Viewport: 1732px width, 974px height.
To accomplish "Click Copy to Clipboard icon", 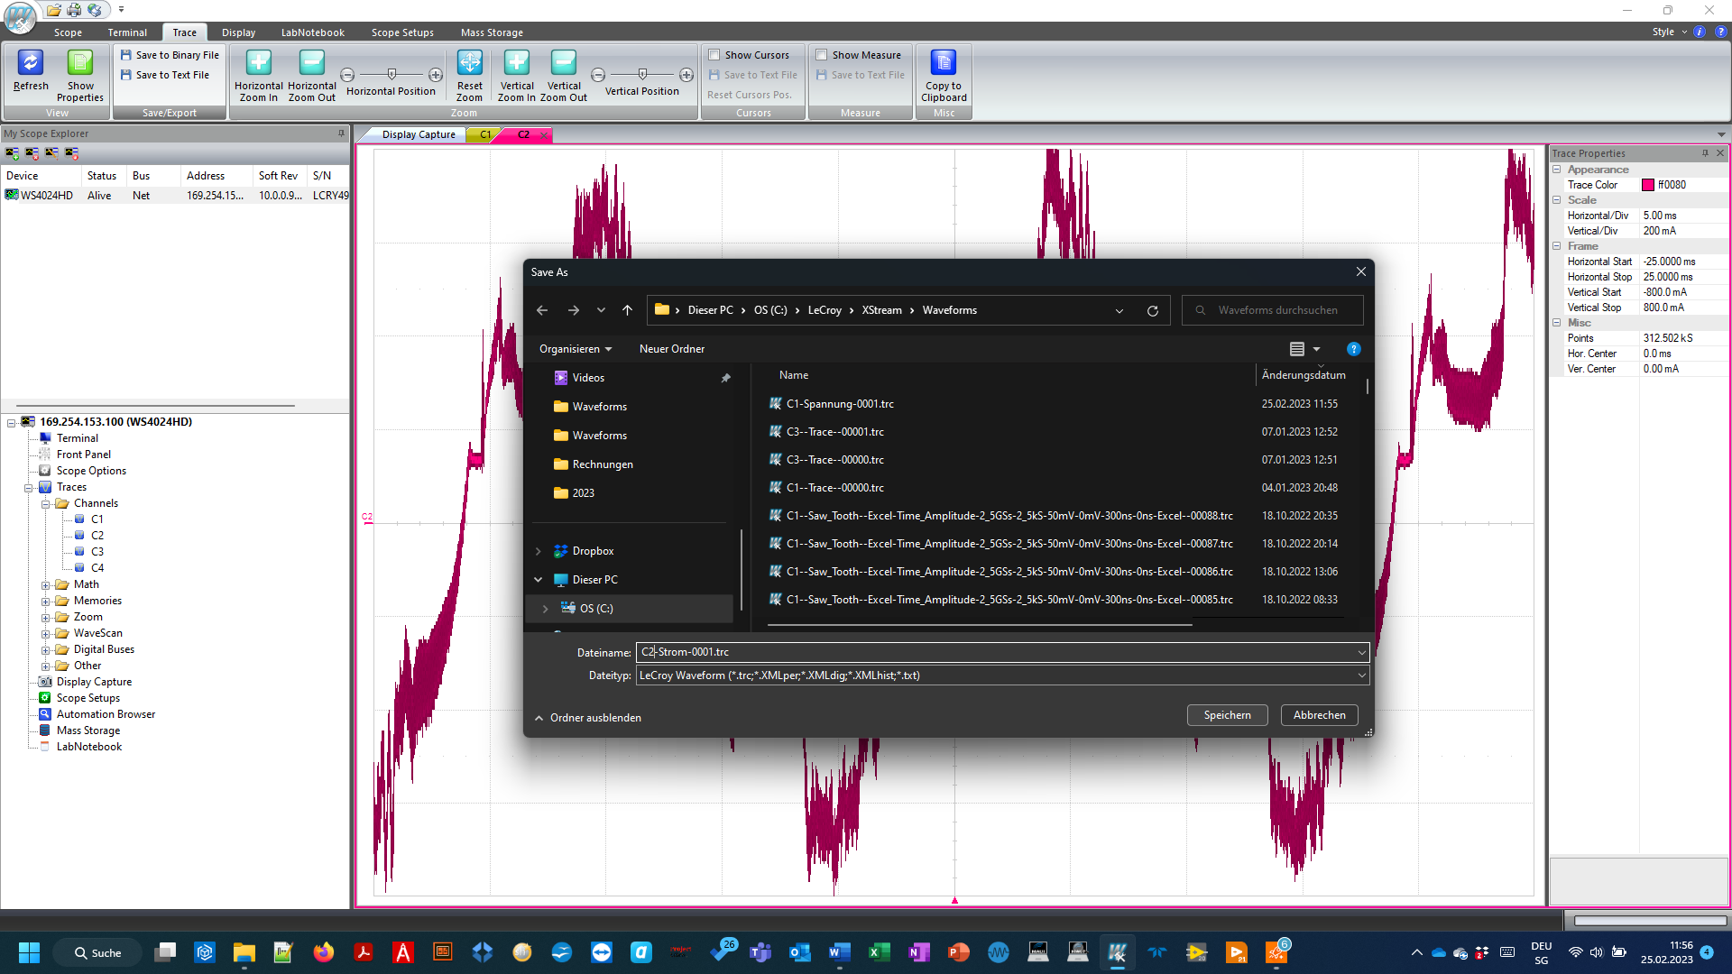I will coord(944,63).
